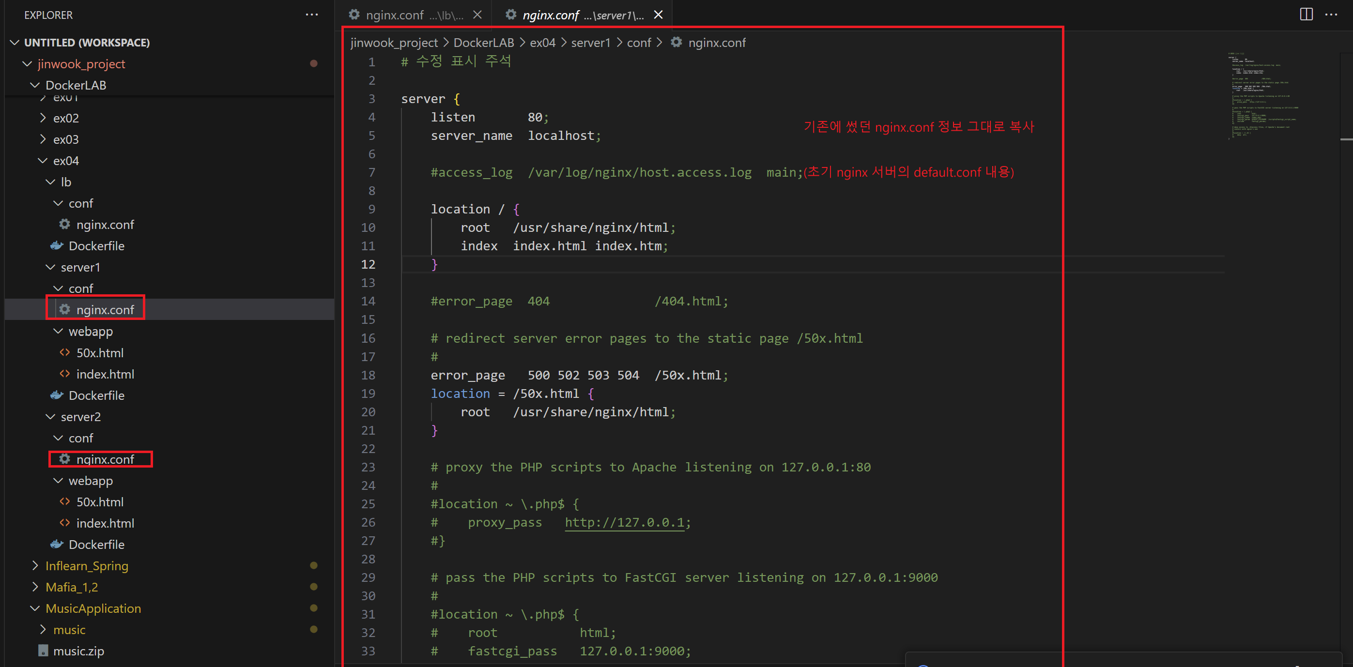Open editor more actions ellipsis menu

(x=1331, y=14)
